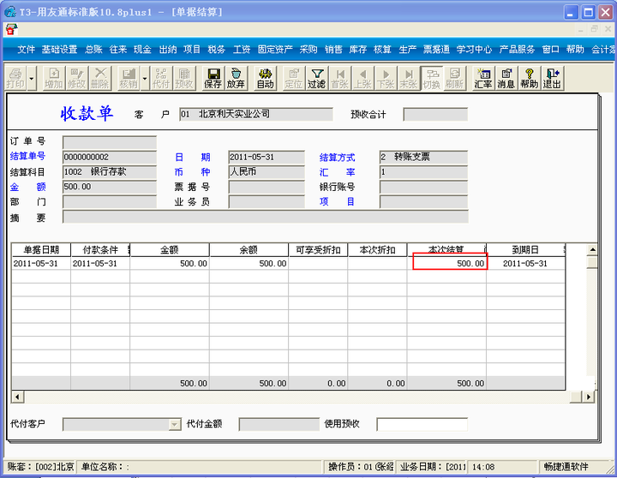Click the horizontal scrollbar right arrow
Screen dimensions: 617x478
[x=588, y=397]
